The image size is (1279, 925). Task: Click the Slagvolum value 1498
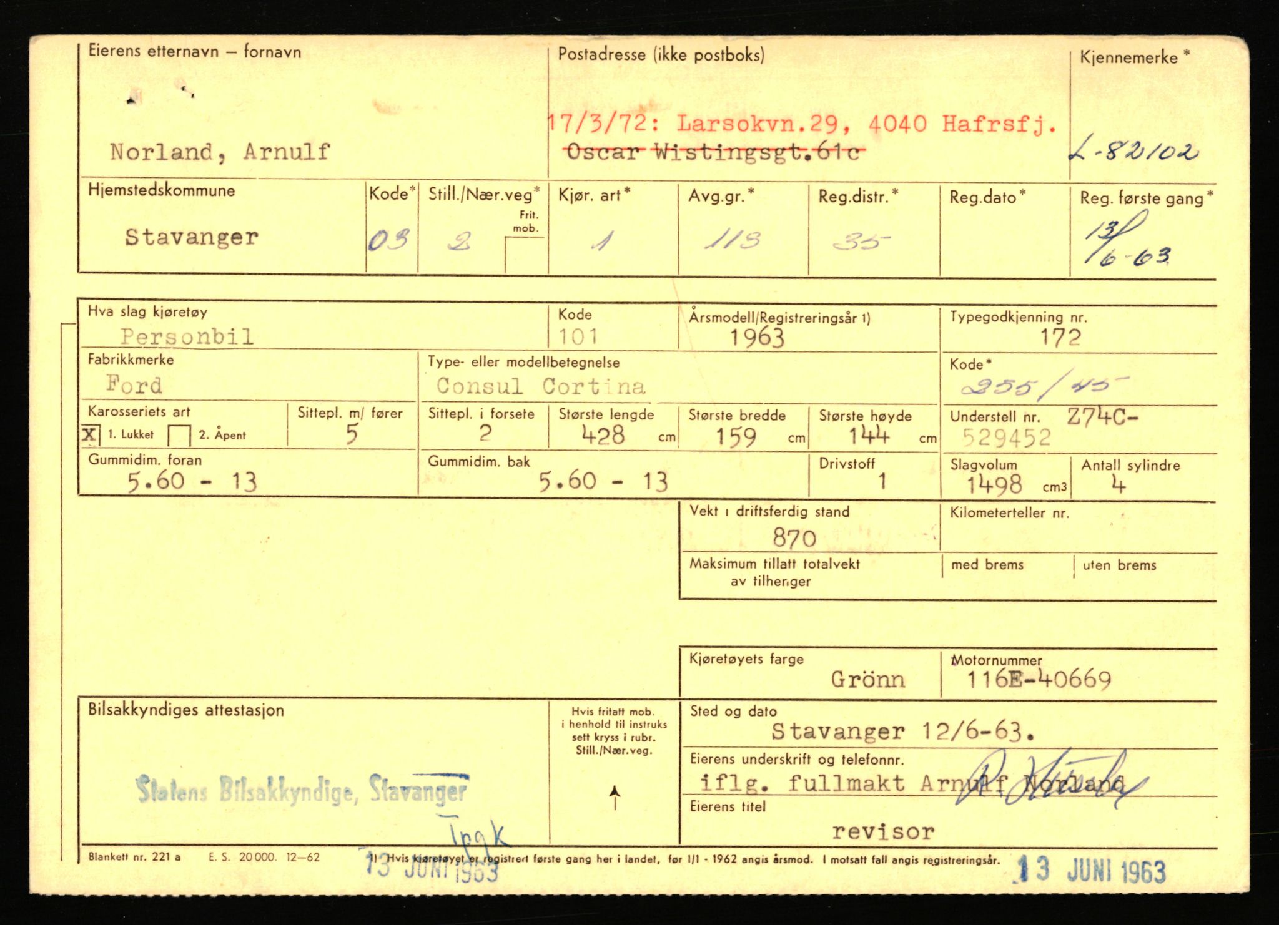tap(994, 485)
